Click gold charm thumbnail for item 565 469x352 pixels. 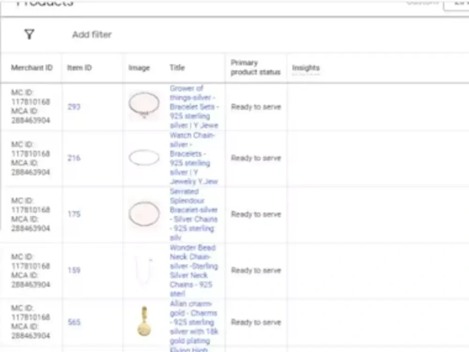tap(144, 321)
